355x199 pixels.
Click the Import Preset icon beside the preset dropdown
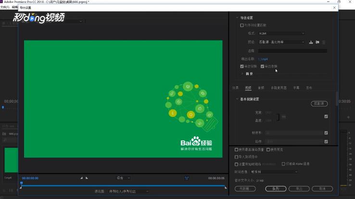(317, 42)
